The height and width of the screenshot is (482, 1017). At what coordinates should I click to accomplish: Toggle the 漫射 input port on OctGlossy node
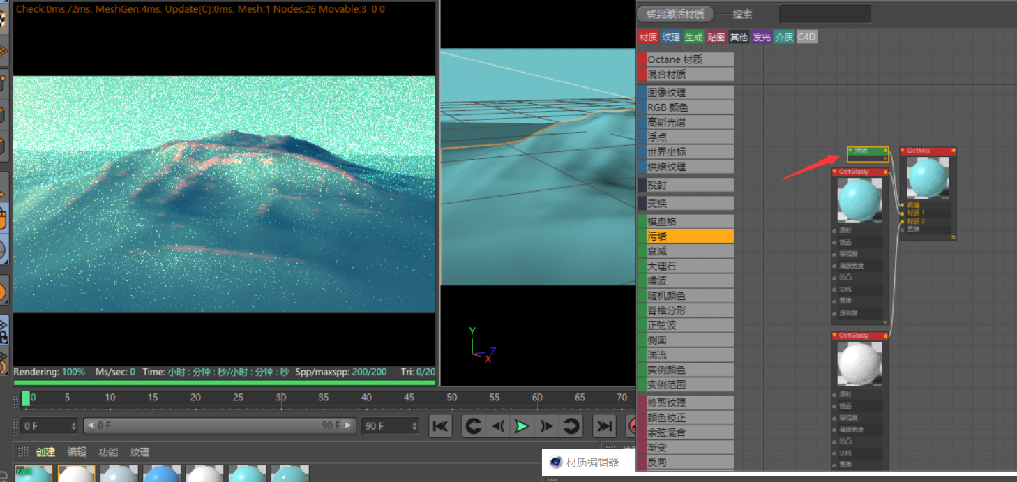click(x=834, y=230)
